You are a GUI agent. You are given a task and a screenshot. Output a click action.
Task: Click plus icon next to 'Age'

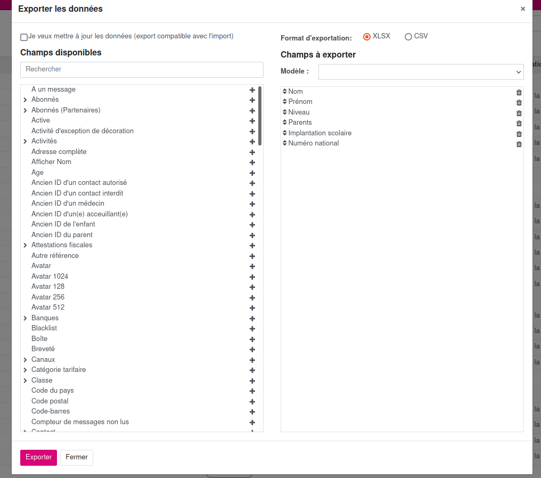[x=252, y=173]
